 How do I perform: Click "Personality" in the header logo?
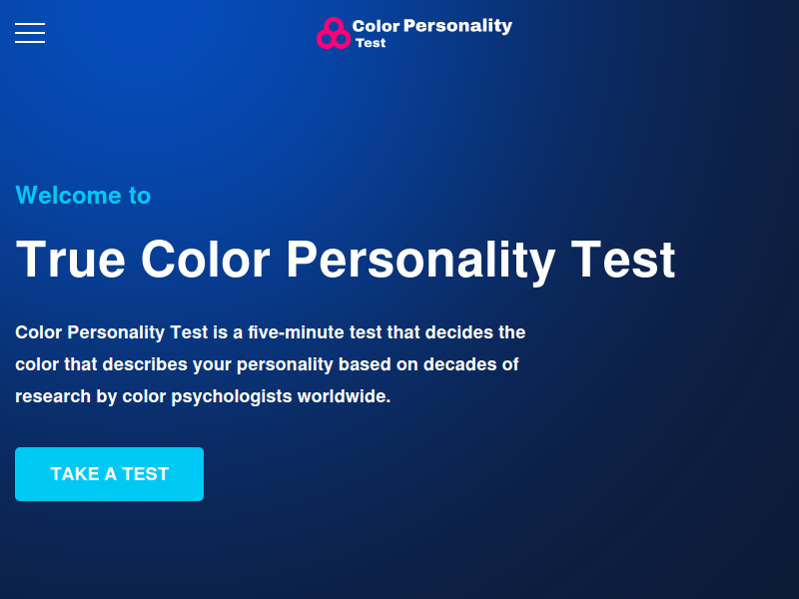(457, 26)
